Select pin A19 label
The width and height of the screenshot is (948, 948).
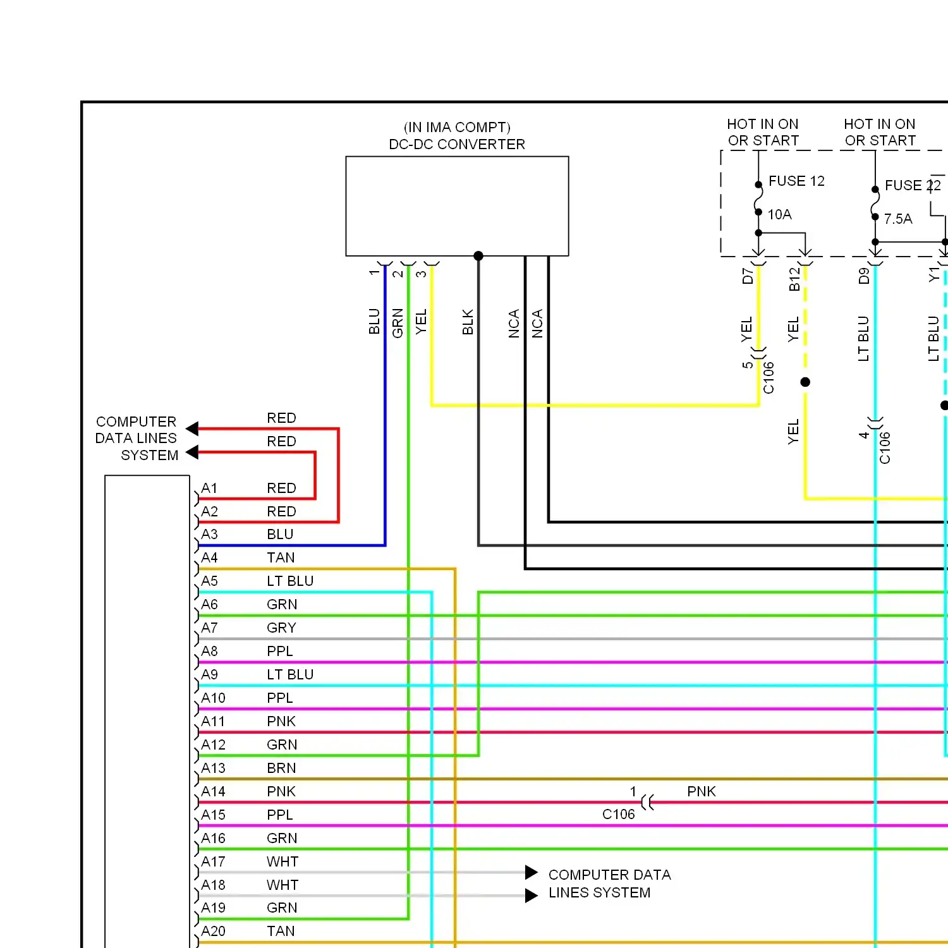click(213, 908)
